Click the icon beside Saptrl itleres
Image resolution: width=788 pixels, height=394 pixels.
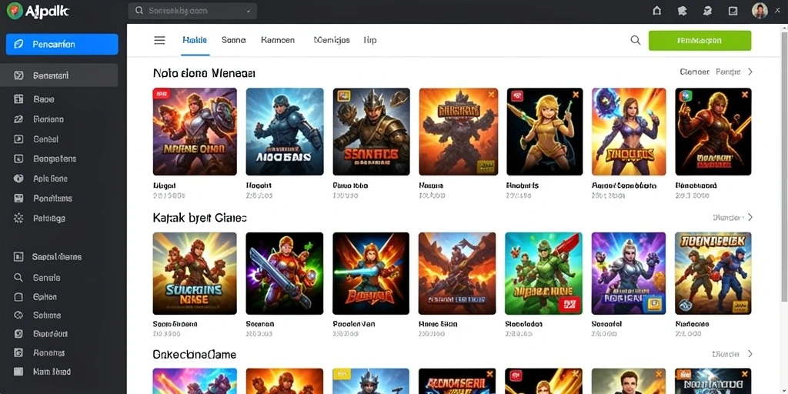pos(18,257)
